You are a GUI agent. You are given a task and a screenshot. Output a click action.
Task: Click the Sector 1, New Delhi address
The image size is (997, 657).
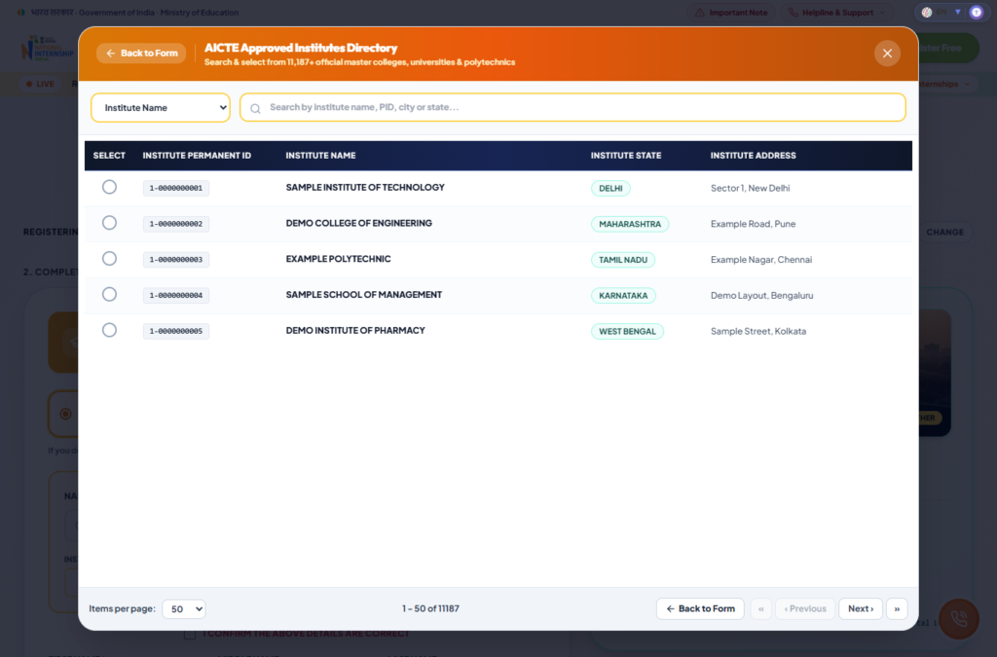[x=751, y=188]
